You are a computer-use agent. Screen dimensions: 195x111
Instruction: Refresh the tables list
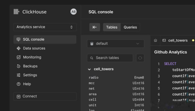[x=140, y=58]
